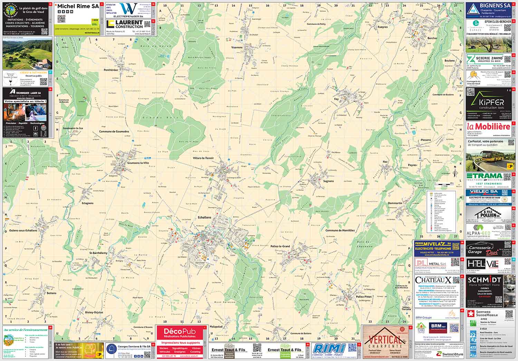Click the golf course aerial photo
This screenshot has width=518, height=361.
coord(27,52)
